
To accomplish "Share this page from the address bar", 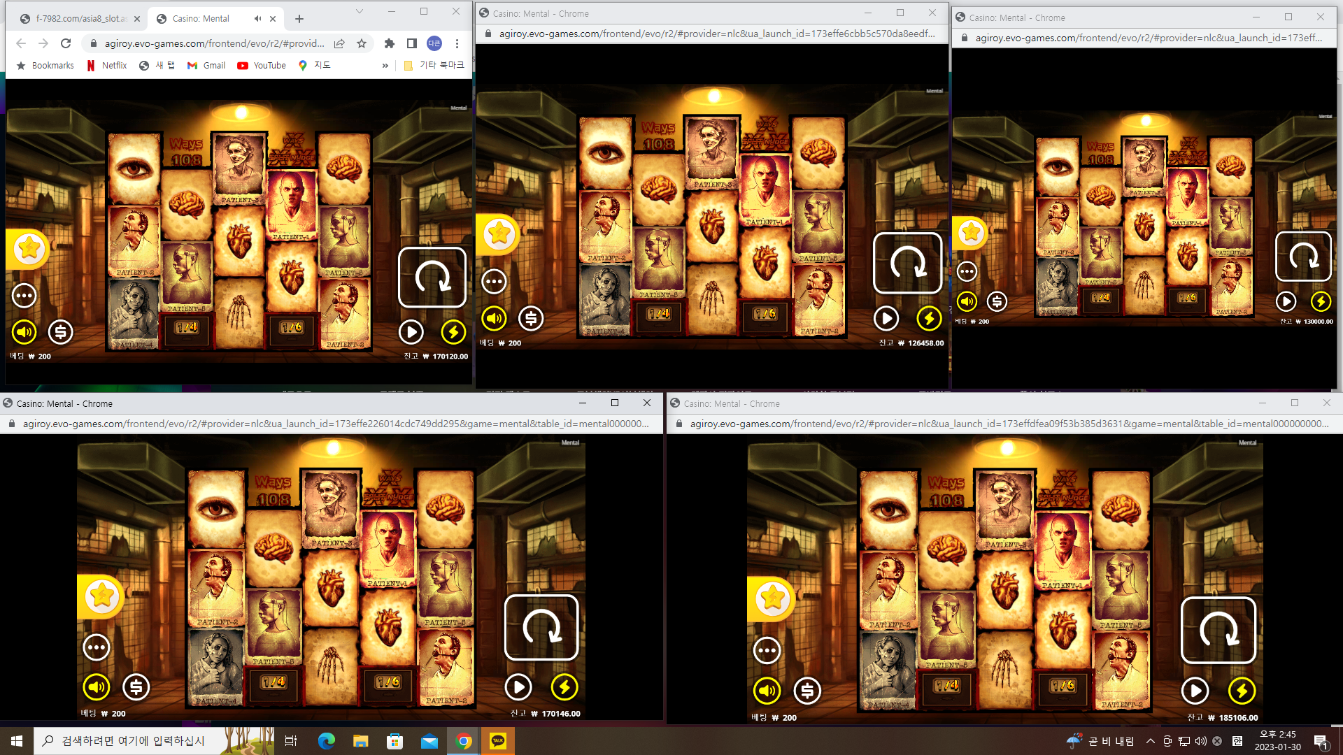I will pos(339,43).
